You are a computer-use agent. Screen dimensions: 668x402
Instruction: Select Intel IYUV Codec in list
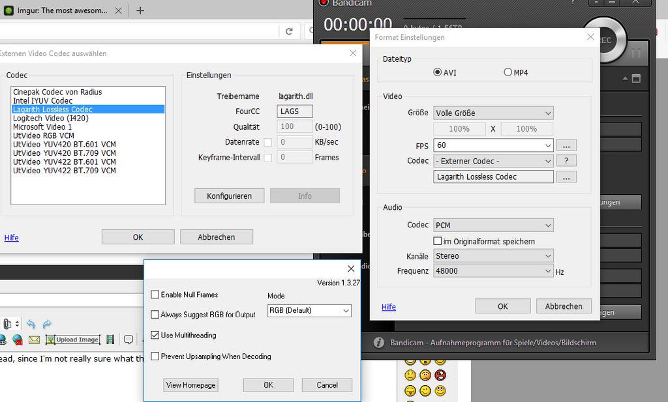pos(88,100)
